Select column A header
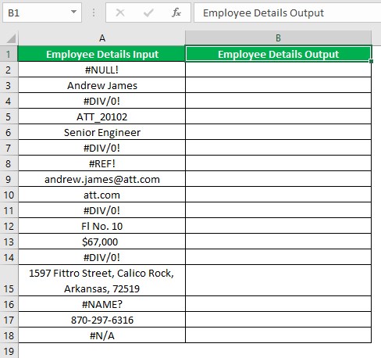Screen dimensions: 381x358 pos(101,38)
